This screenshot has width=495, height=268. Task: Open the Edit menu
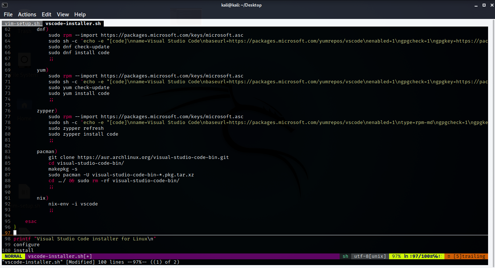pos(47,15)
